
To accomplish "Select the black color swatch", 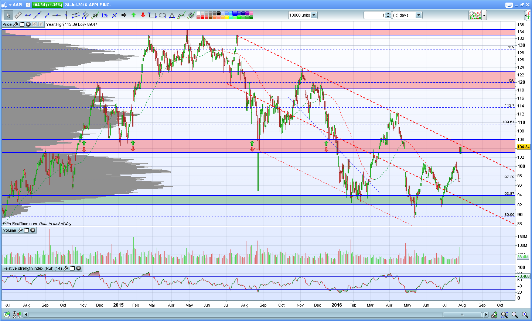I will [219, 13].
